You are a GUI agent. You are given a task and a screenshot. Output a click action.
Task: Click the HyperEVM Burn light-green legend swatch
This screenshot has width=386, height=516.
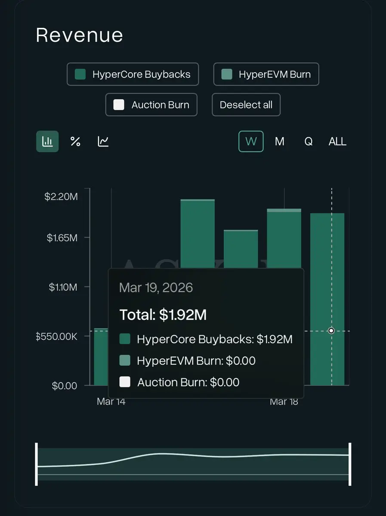227,74
